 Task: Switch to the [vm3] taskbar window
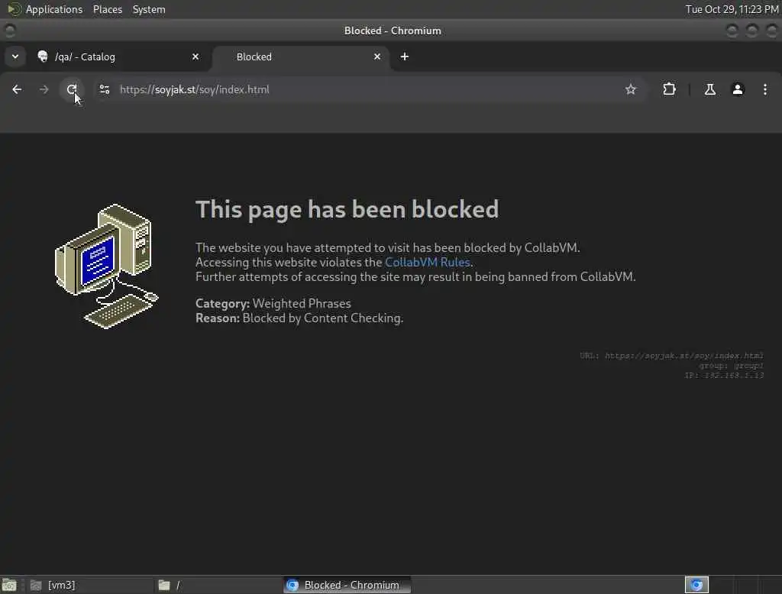click(90, 585)
